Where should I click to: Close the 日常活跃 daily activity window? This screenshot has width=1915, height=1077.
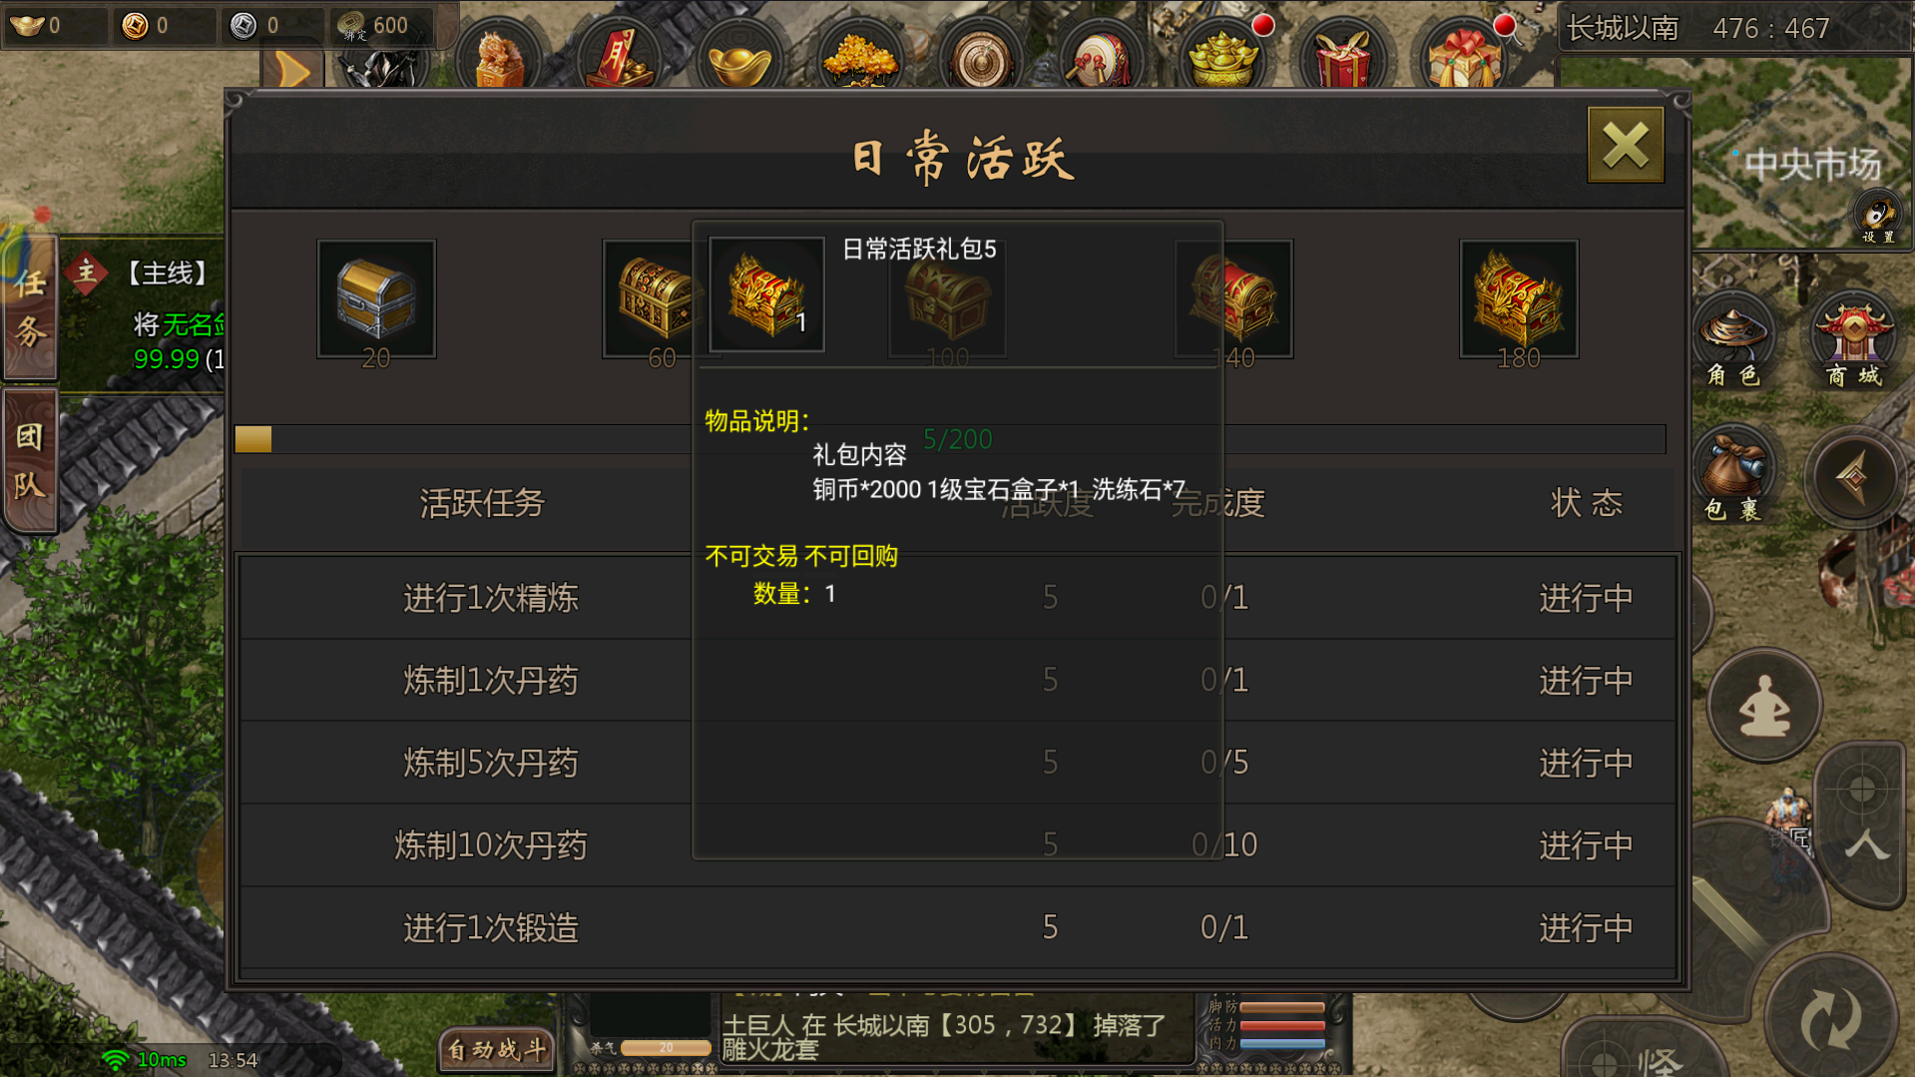pyautogui.click(x=1626, y=146)
